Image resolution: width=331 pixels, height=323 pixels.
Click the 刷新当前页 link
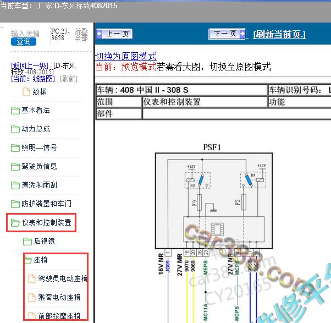[x=279, y=34]
